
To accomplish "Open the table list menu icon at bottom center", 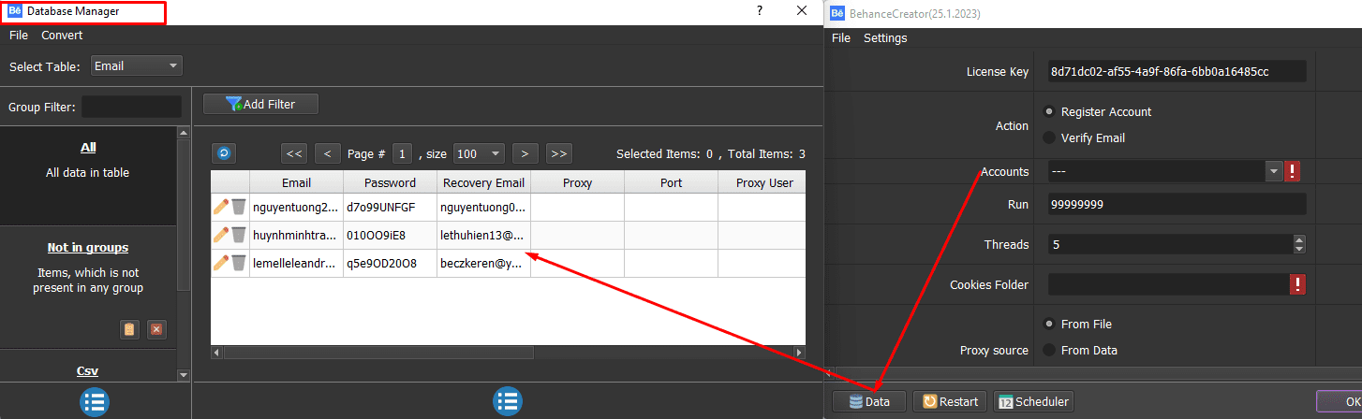I will pyautogui.click(x=507, y=402).
